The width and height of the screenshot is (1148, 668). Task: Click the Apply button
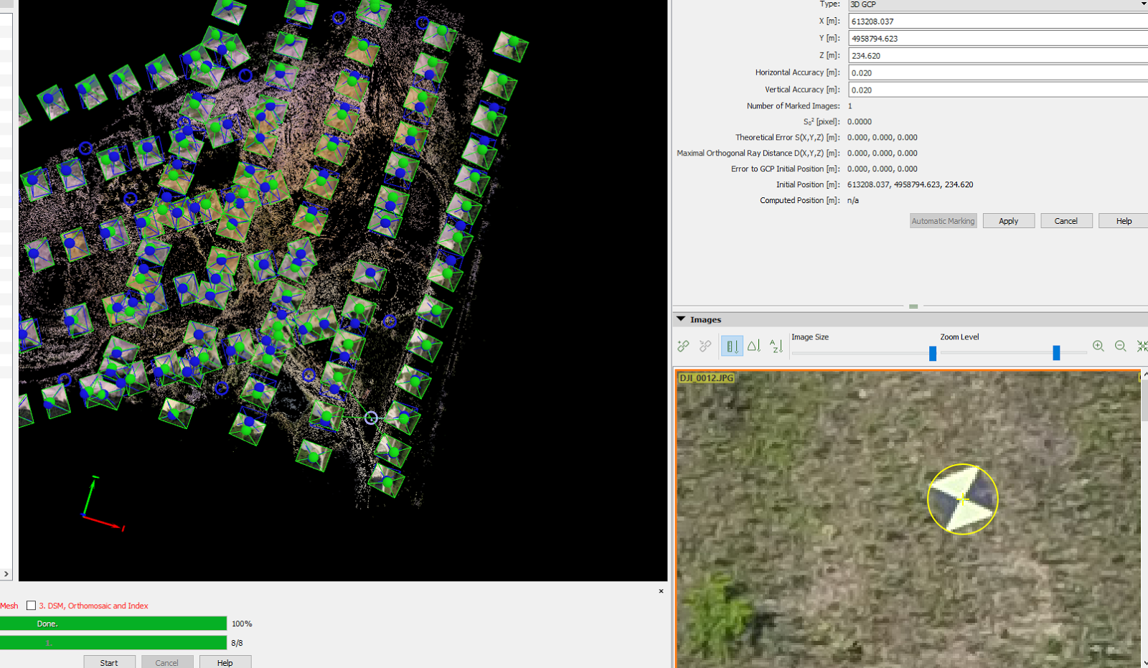coord(1008,220)
